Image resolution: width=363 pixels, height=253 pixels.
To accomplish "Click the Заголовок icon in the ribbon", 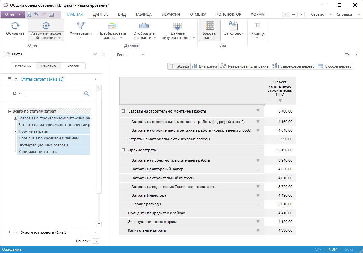I will (x=233, y=26).
